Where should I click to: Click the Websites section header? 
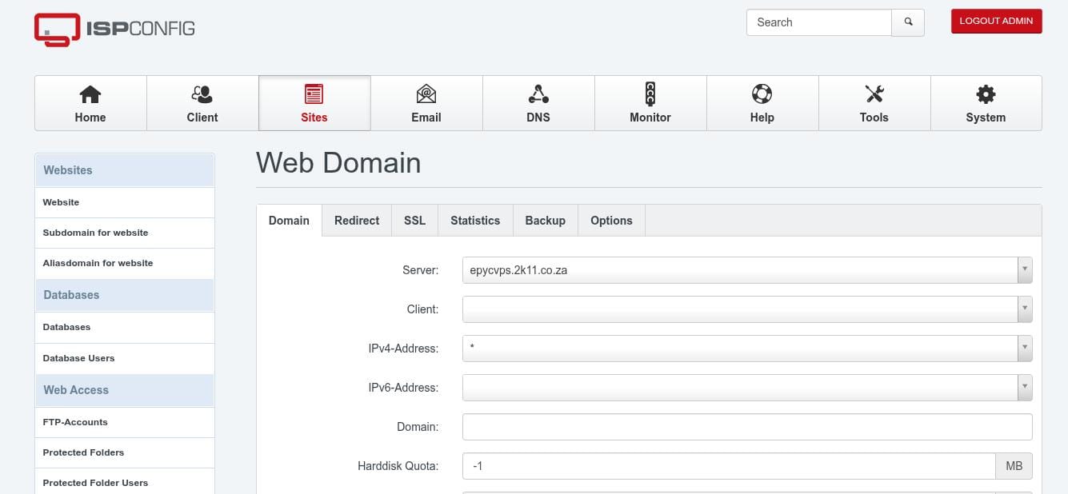point(125,170)
